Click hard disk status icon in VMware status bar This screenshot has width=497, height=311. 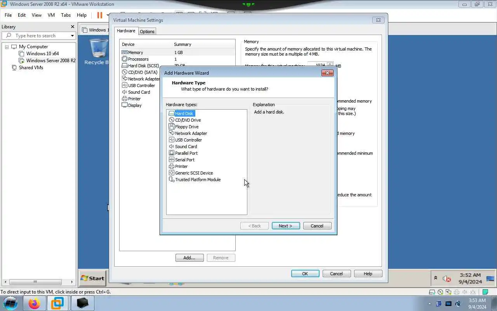tap(432, 292)
